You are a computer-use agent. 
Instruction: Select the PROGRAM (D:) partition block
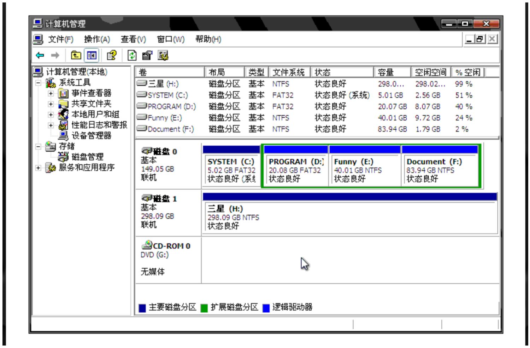tap(296, 165)
